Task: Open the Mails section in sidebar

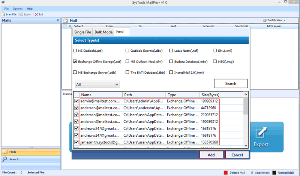Action: (31, 152)
